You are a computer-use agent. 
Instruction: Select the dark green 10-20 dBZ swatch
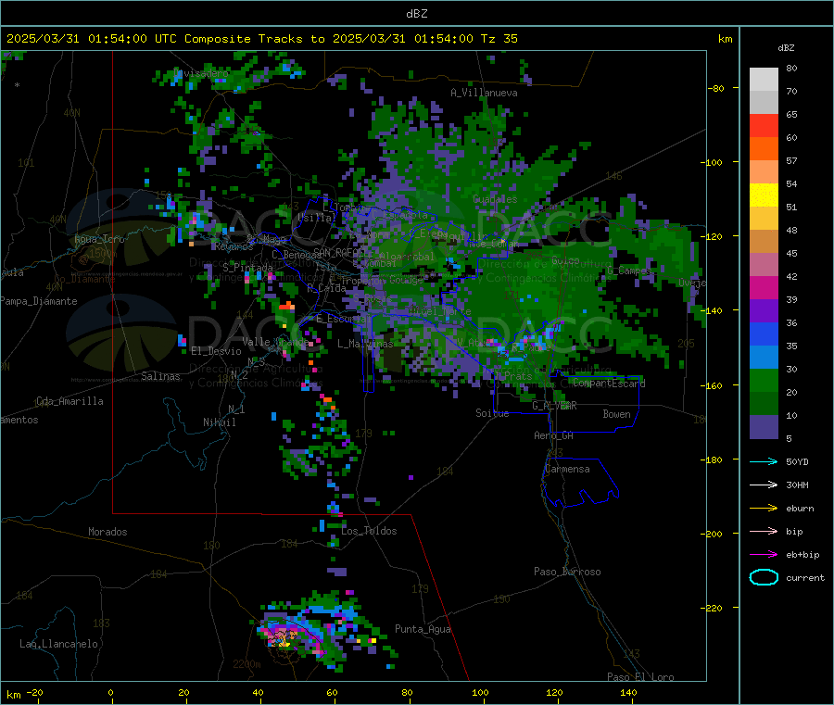764,404
